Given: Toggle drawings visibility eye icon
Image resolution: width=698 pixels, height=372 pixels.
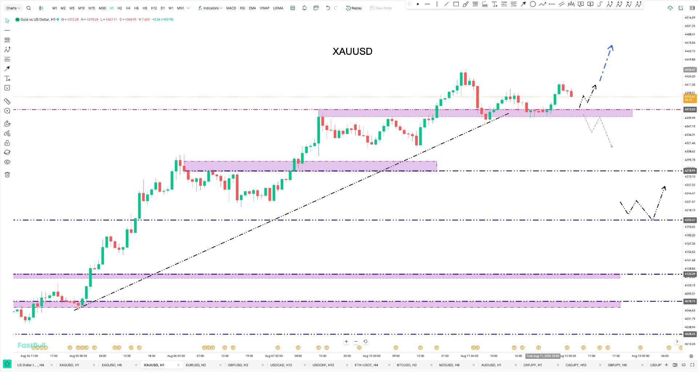Looking at the screenshot, I should (7, 162).
